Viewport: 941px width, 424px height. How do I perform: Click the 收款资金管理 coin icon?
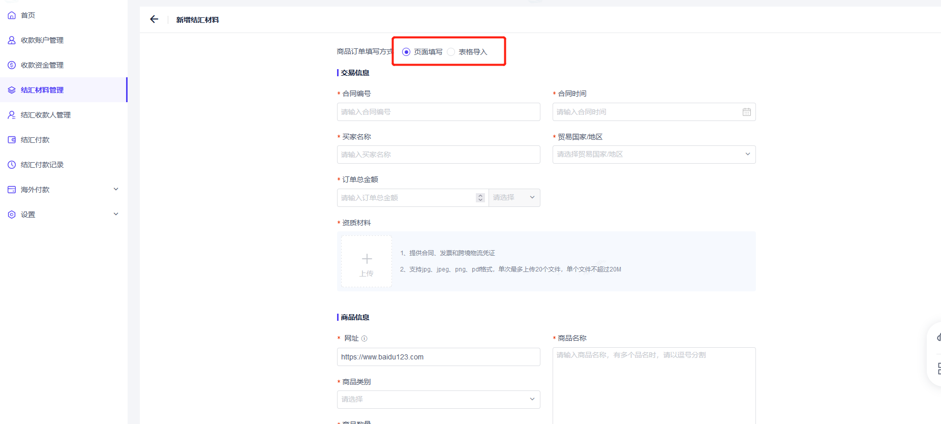[12, 65]
